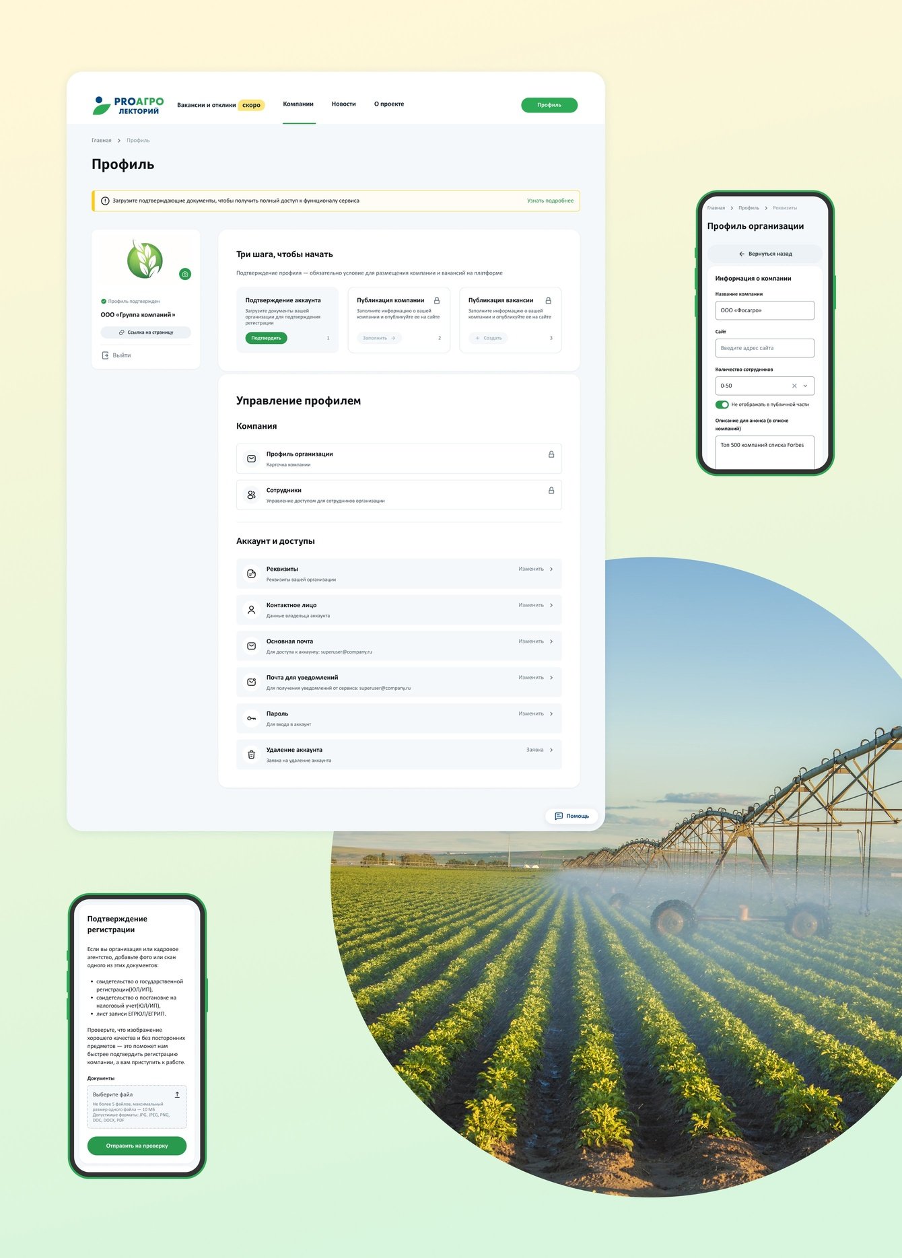
Task: Click the 'Ссылка на страницу' button
Action: [146, 333]
